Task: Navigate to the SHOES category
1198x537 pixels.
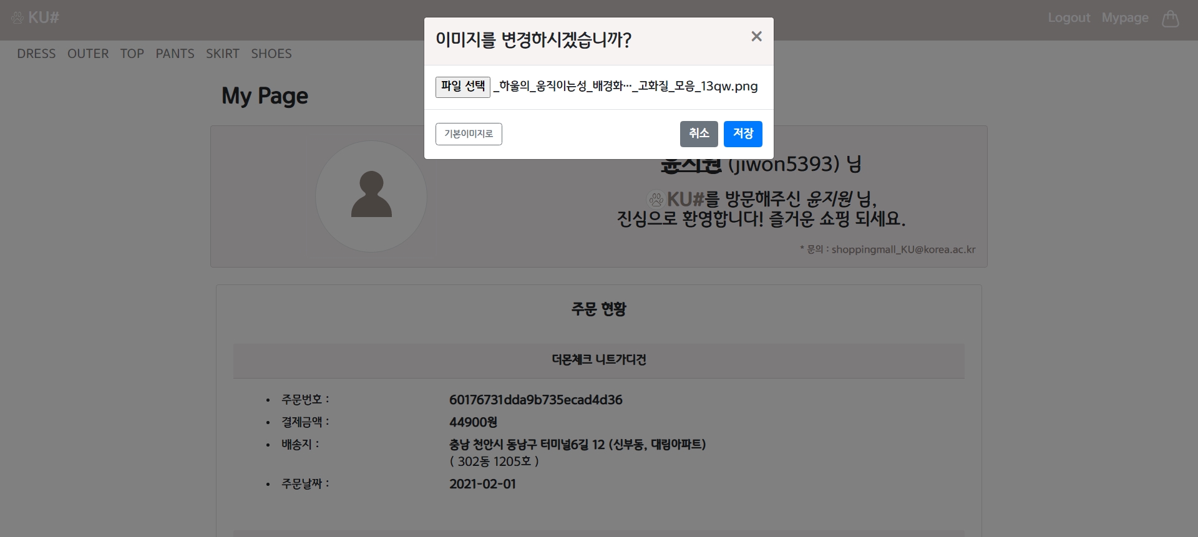Action: click(x=271, y=54)
